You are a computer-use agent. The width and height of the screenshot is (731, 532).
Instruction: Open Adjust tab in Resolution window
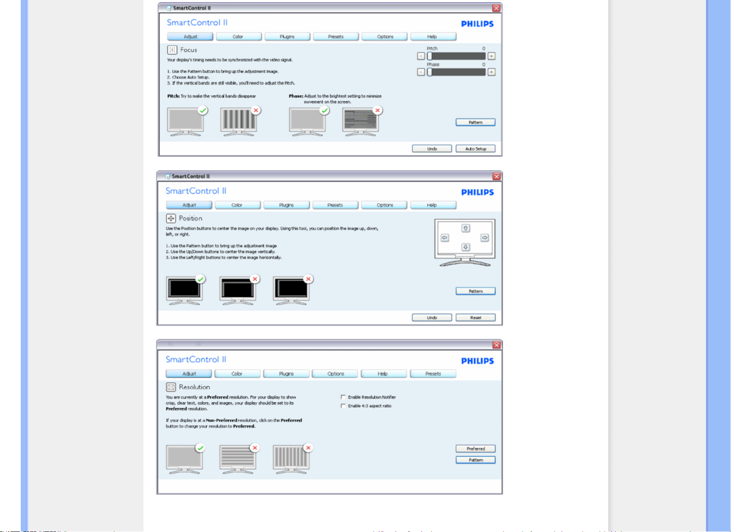[x=189, y=374]
